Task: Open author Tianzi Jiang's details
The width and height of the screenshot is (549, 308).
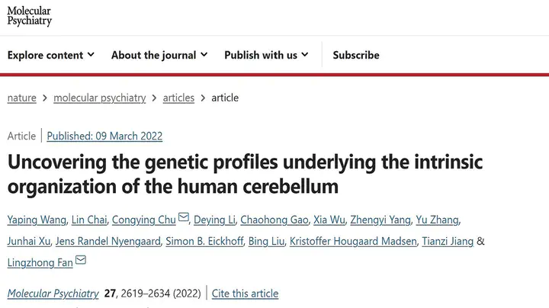Action: tap(448, 241)
